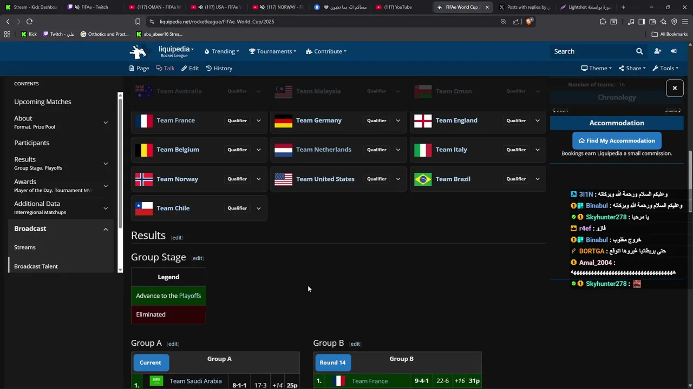Viewport: 693px width, 389px height.
Task: Open the Twitch bookmark
Action: 58,34
